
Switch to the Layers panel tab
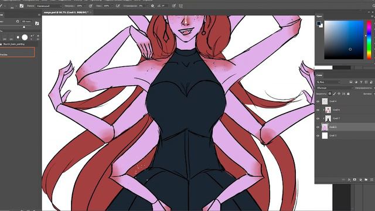(319, 75)
